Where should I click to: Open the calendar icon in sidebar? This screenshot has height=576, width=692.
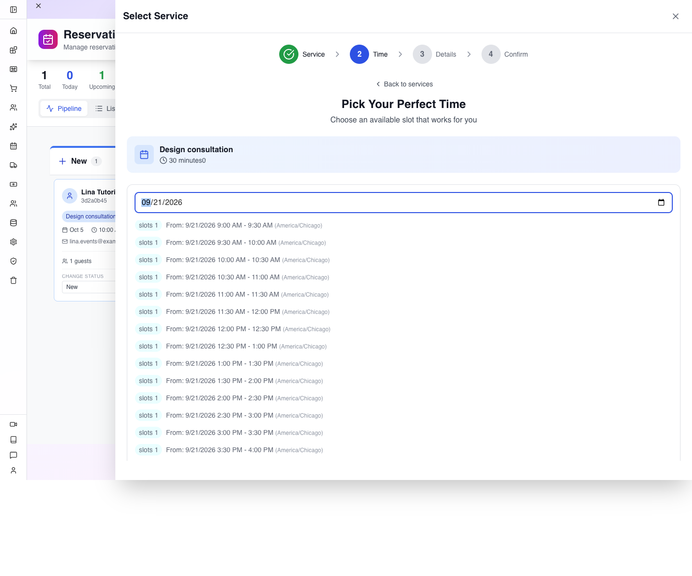point(13,146)
